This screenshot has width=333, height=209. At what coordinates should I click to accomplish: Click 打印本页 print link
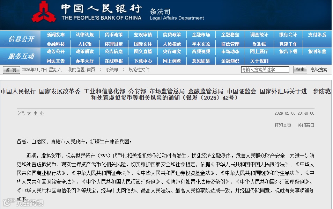283,125
